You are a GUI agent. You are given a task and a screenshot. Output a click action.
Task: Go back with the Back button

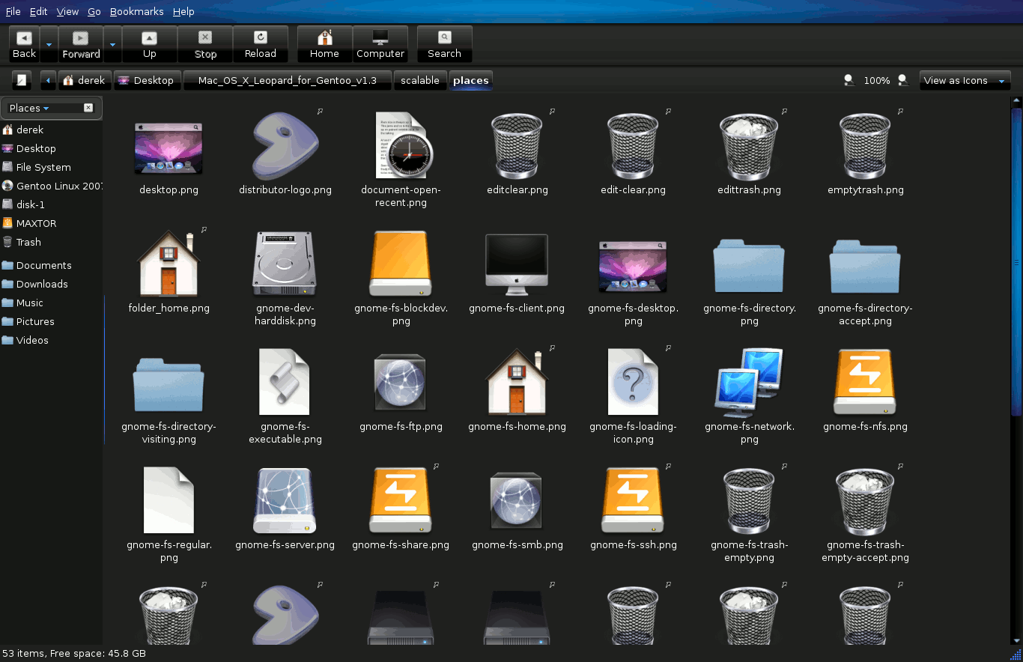click(24, 44)
